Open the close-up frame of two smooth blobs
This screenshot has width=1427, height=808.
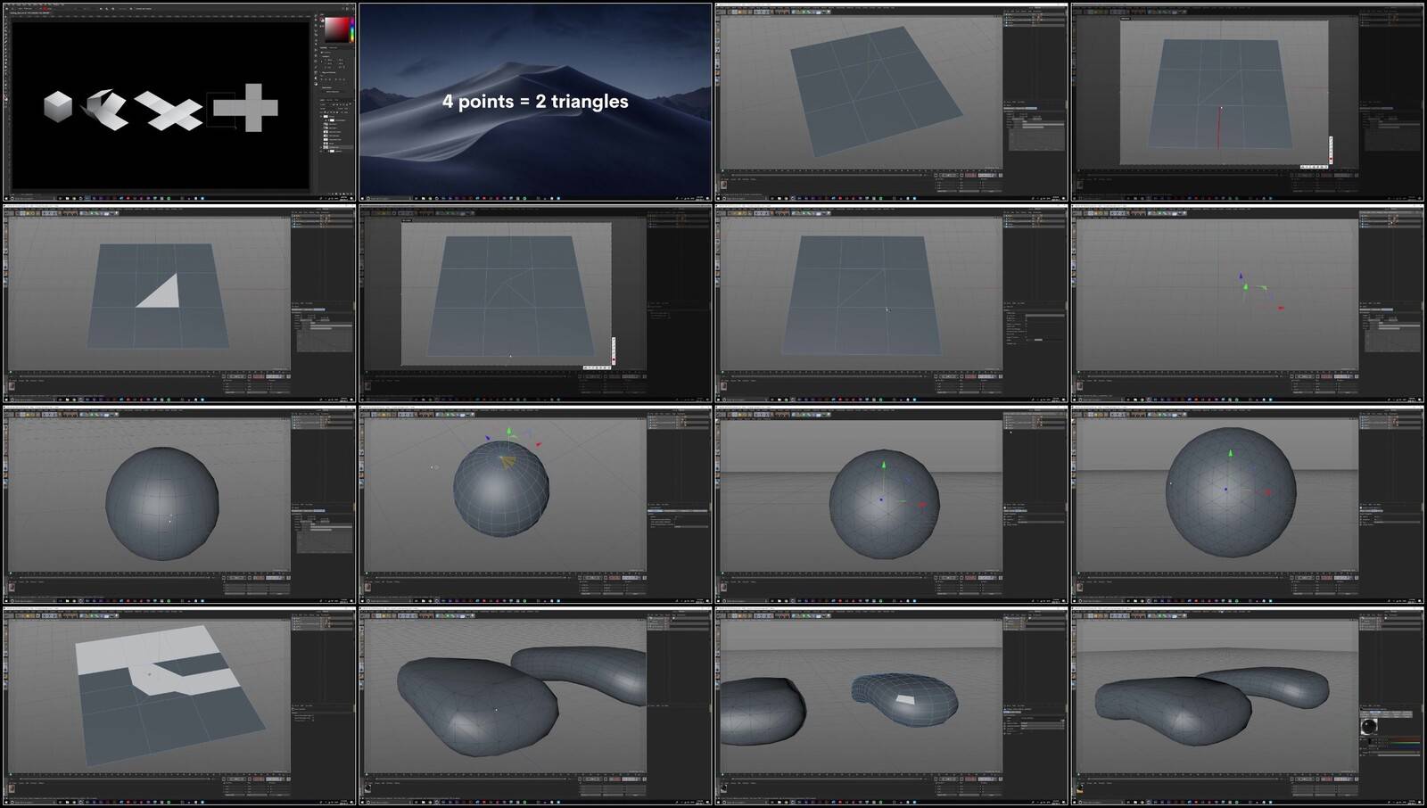pyautogui.click(x=535, y=707)
